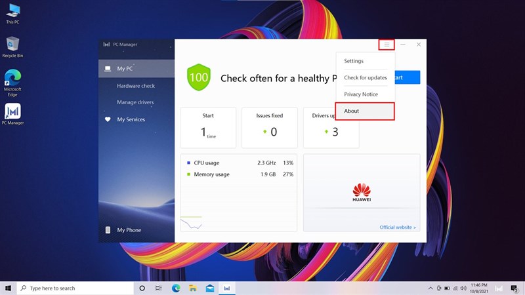Image resolution: width=525 pixels, height=295 pixels.
Task: Open Hardware check in the sidebar
Action: pyautogui.click(x=136, y=86)
